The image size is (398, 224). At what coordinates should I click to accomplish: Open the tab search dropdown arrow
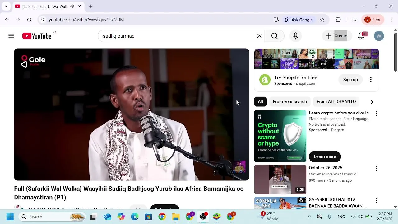click(6, 6)
